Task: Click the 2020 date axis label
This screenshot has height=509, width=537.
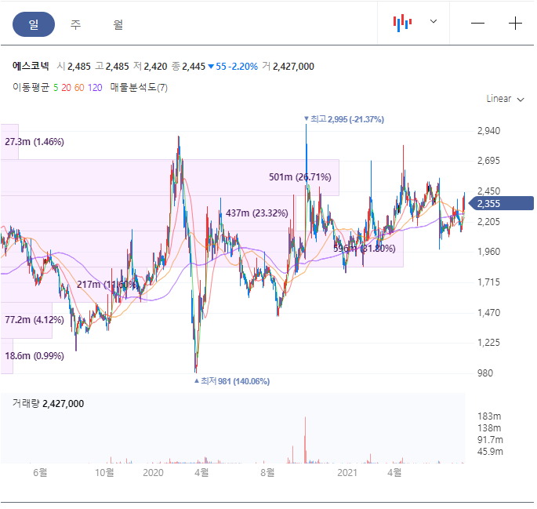Action: 153,473
